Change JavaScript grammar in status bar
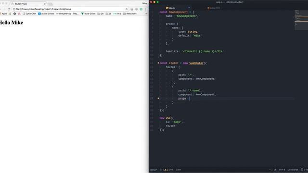The width and height of the screenshot is (308, 173). (x=293, y=170)
